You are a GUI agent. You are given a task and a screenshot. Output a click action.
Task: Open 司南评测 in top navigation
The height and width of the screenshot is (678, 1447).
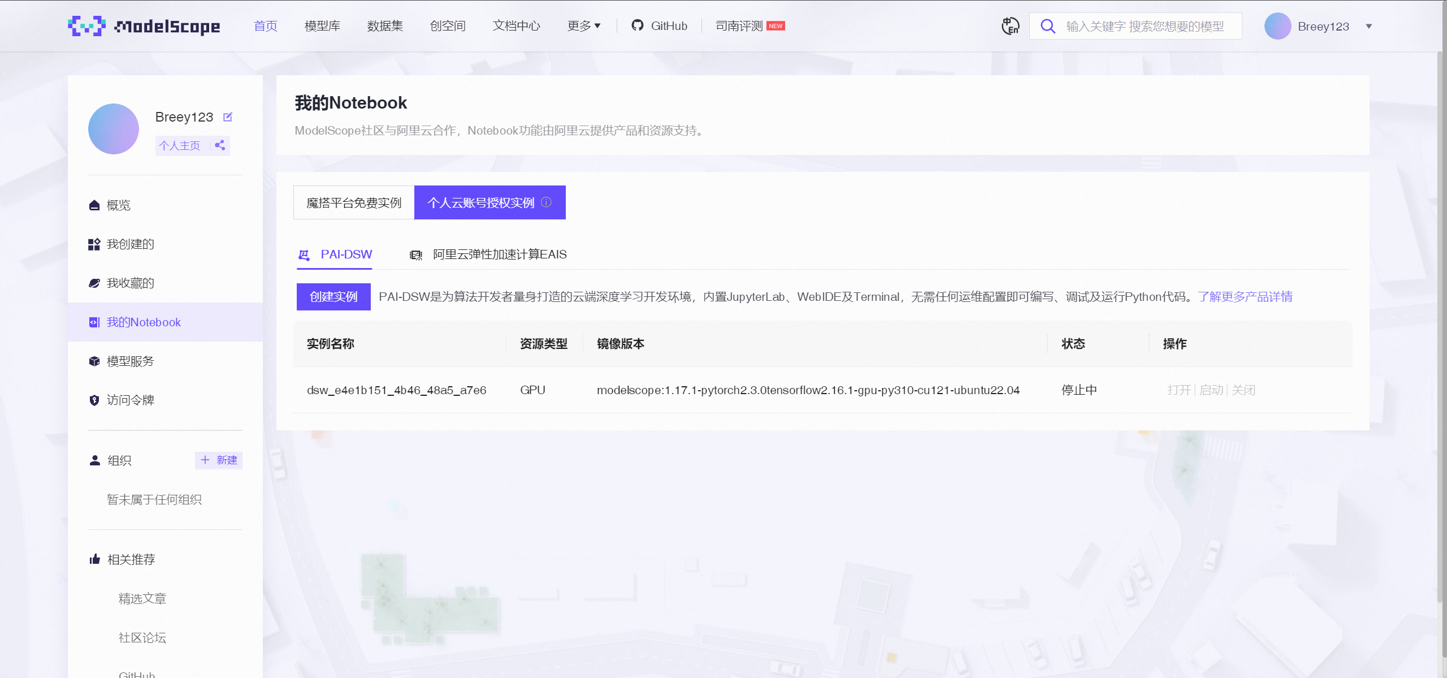point(739,26)
